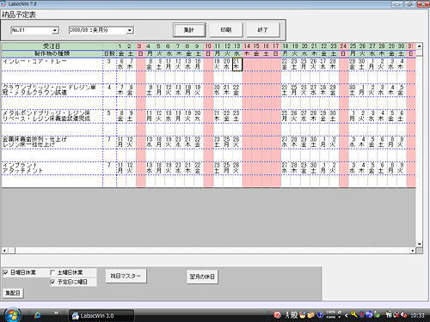Click the horizontal scrollbar track below table
The height and width of the screenshot is (322, 430).
tap(212, 251)
